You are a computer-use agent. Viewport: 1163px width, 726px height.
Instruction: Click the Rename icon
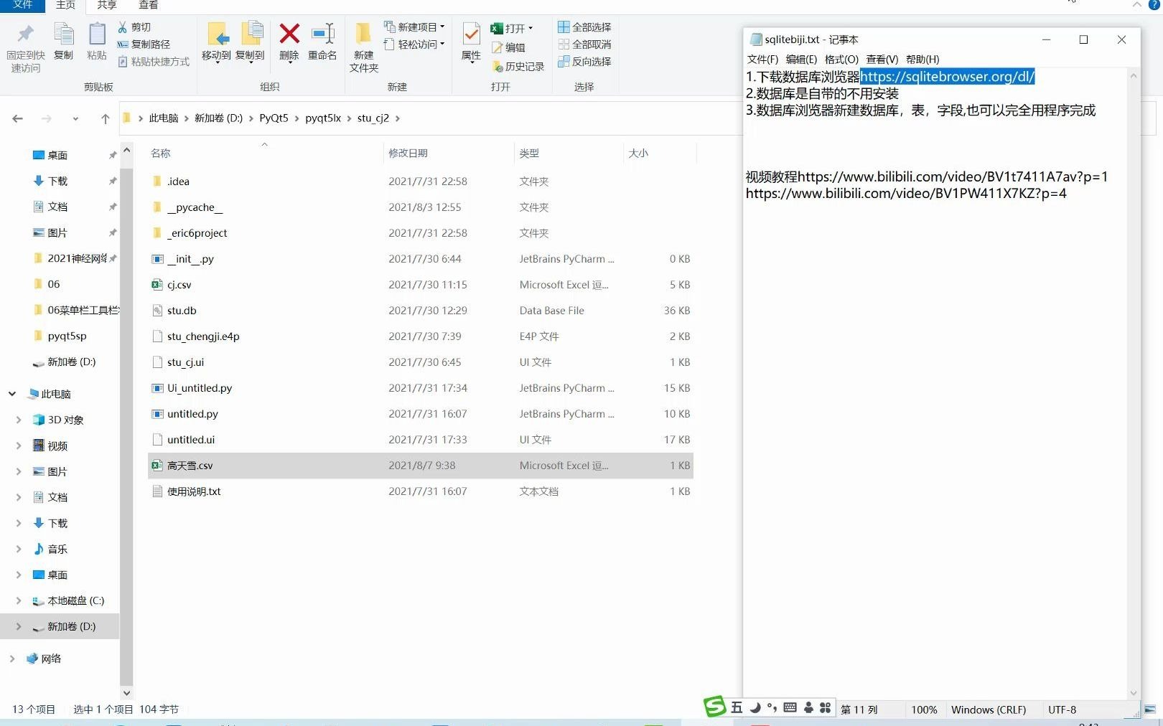click(x=322, y=34)
